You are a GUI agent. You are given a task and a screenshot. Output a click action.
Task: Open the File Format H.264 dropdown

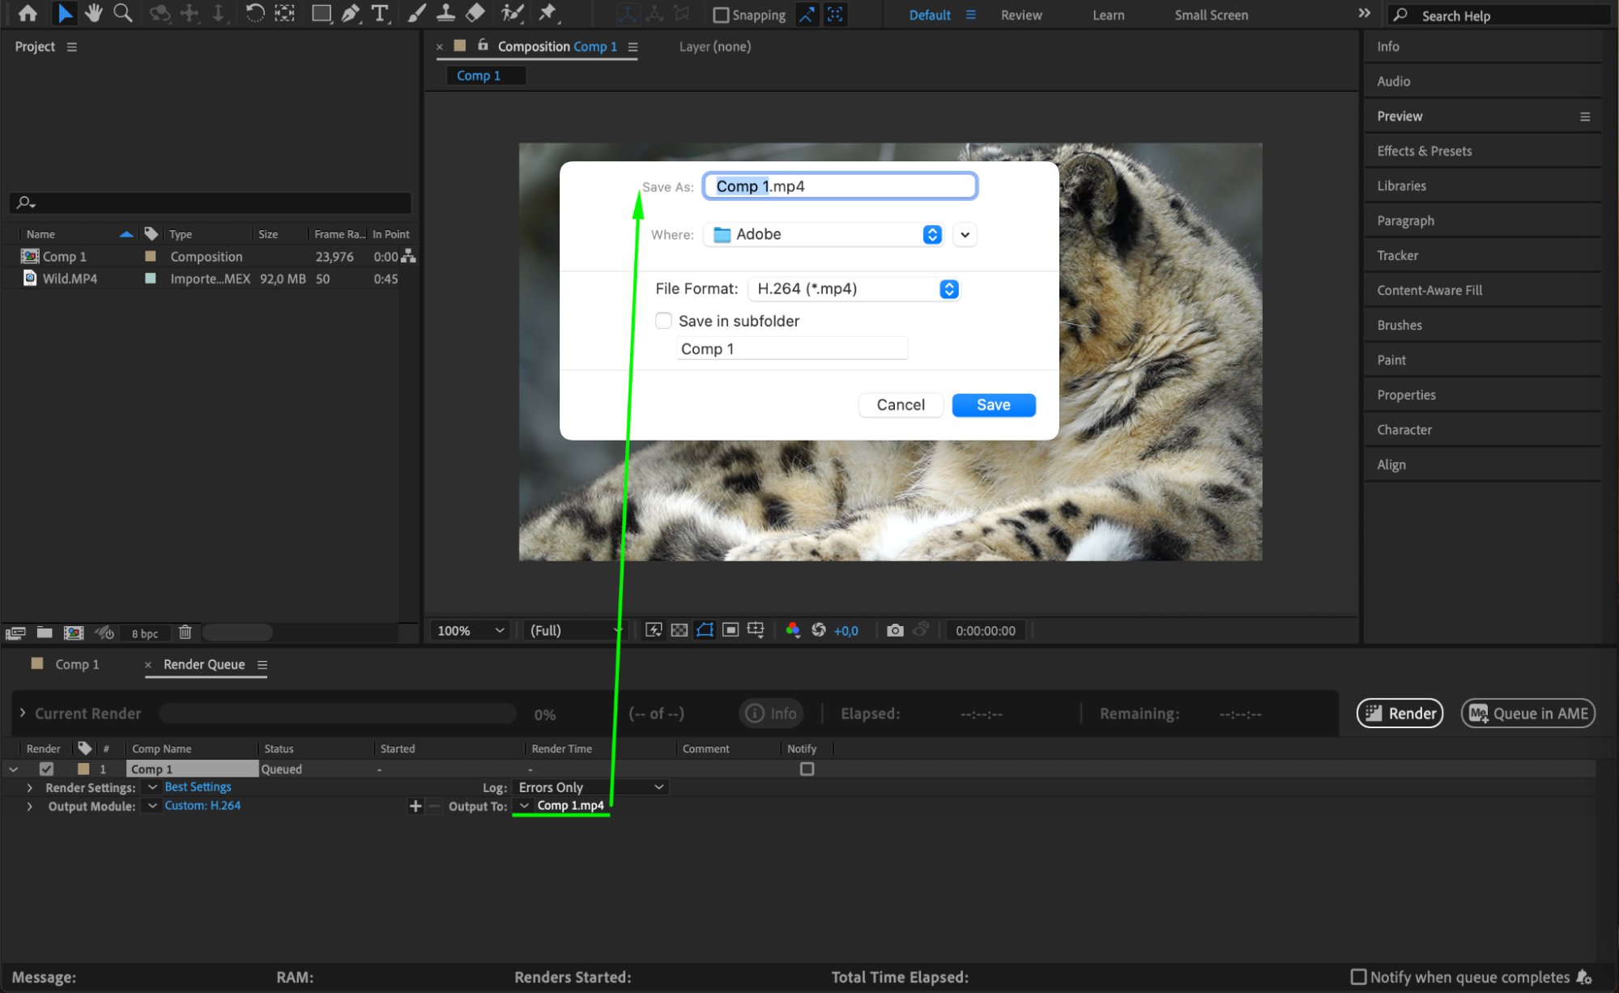pos(853,289)
